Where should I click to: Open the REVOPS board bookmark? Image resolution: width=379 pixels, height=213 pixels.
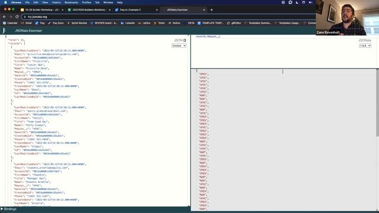(x=104, y=23)
